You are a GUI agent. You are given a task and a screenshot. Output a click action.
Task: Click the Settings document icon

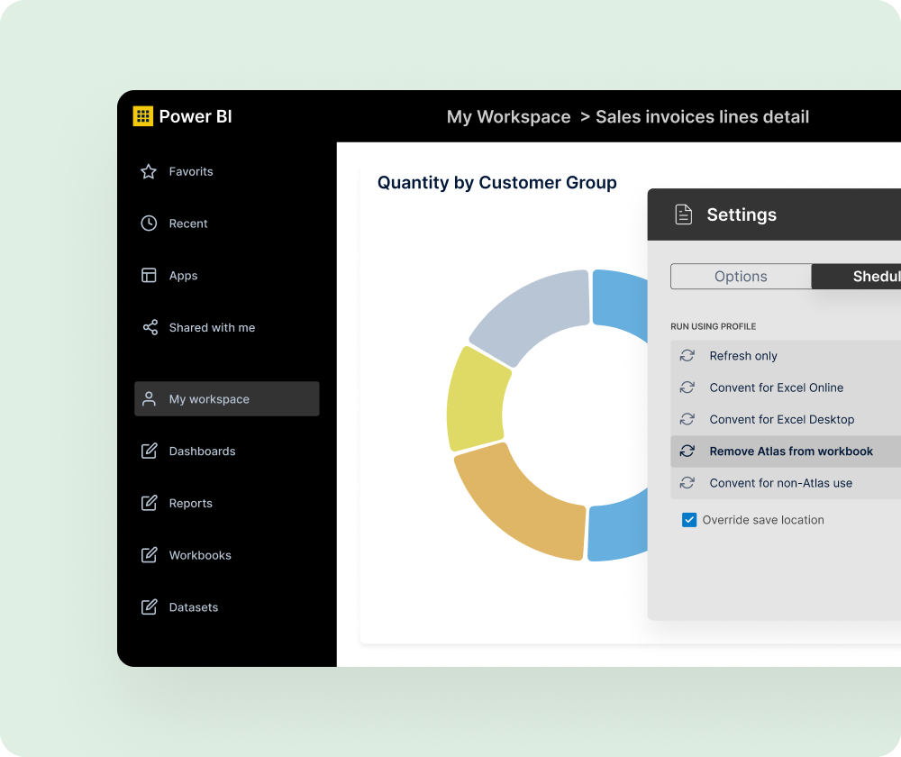pos(684,214)
